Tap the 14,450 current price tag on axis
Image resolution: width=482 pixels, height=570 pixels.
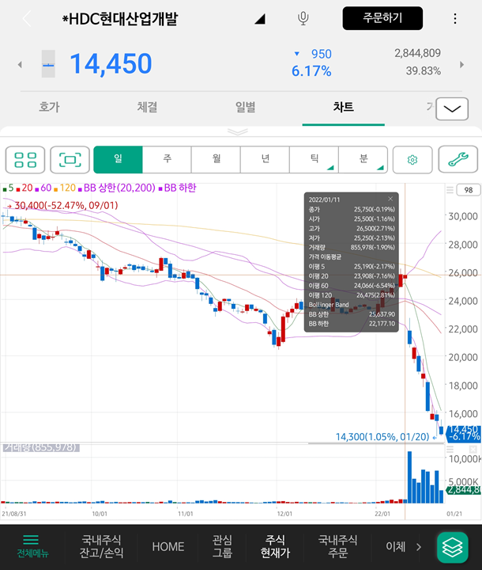coord(464,432)
